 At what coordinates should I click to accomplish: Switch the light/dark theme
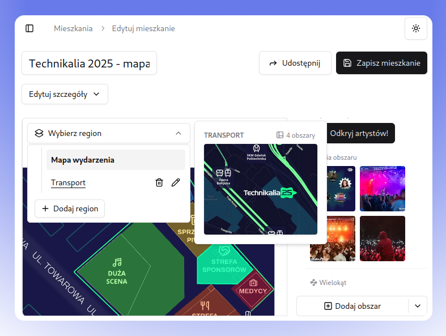[416, 28]
